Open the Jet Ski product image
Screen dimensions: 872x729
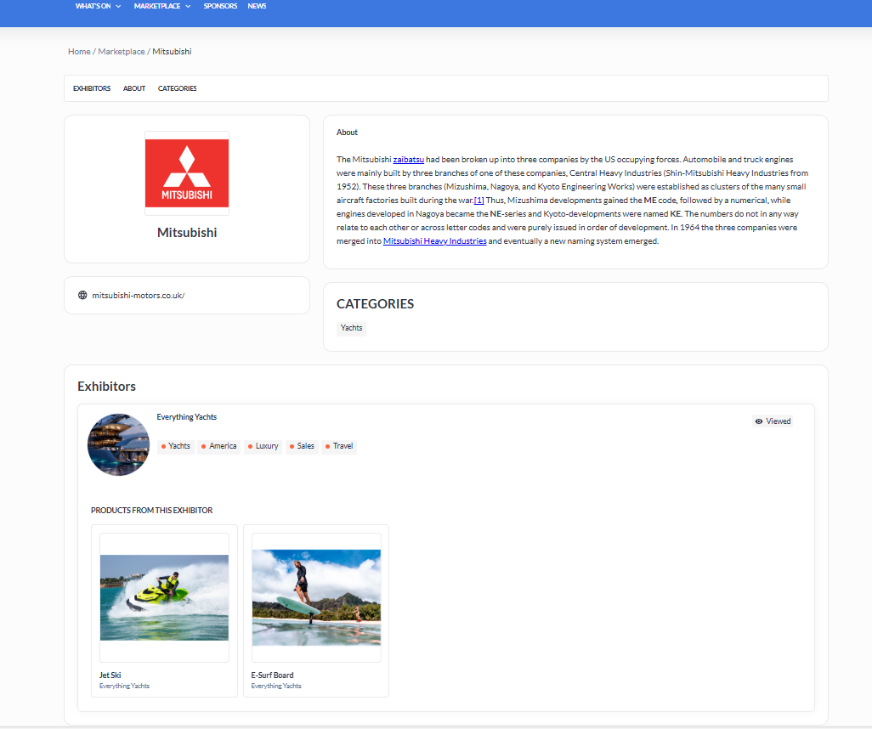click(164, 597)
